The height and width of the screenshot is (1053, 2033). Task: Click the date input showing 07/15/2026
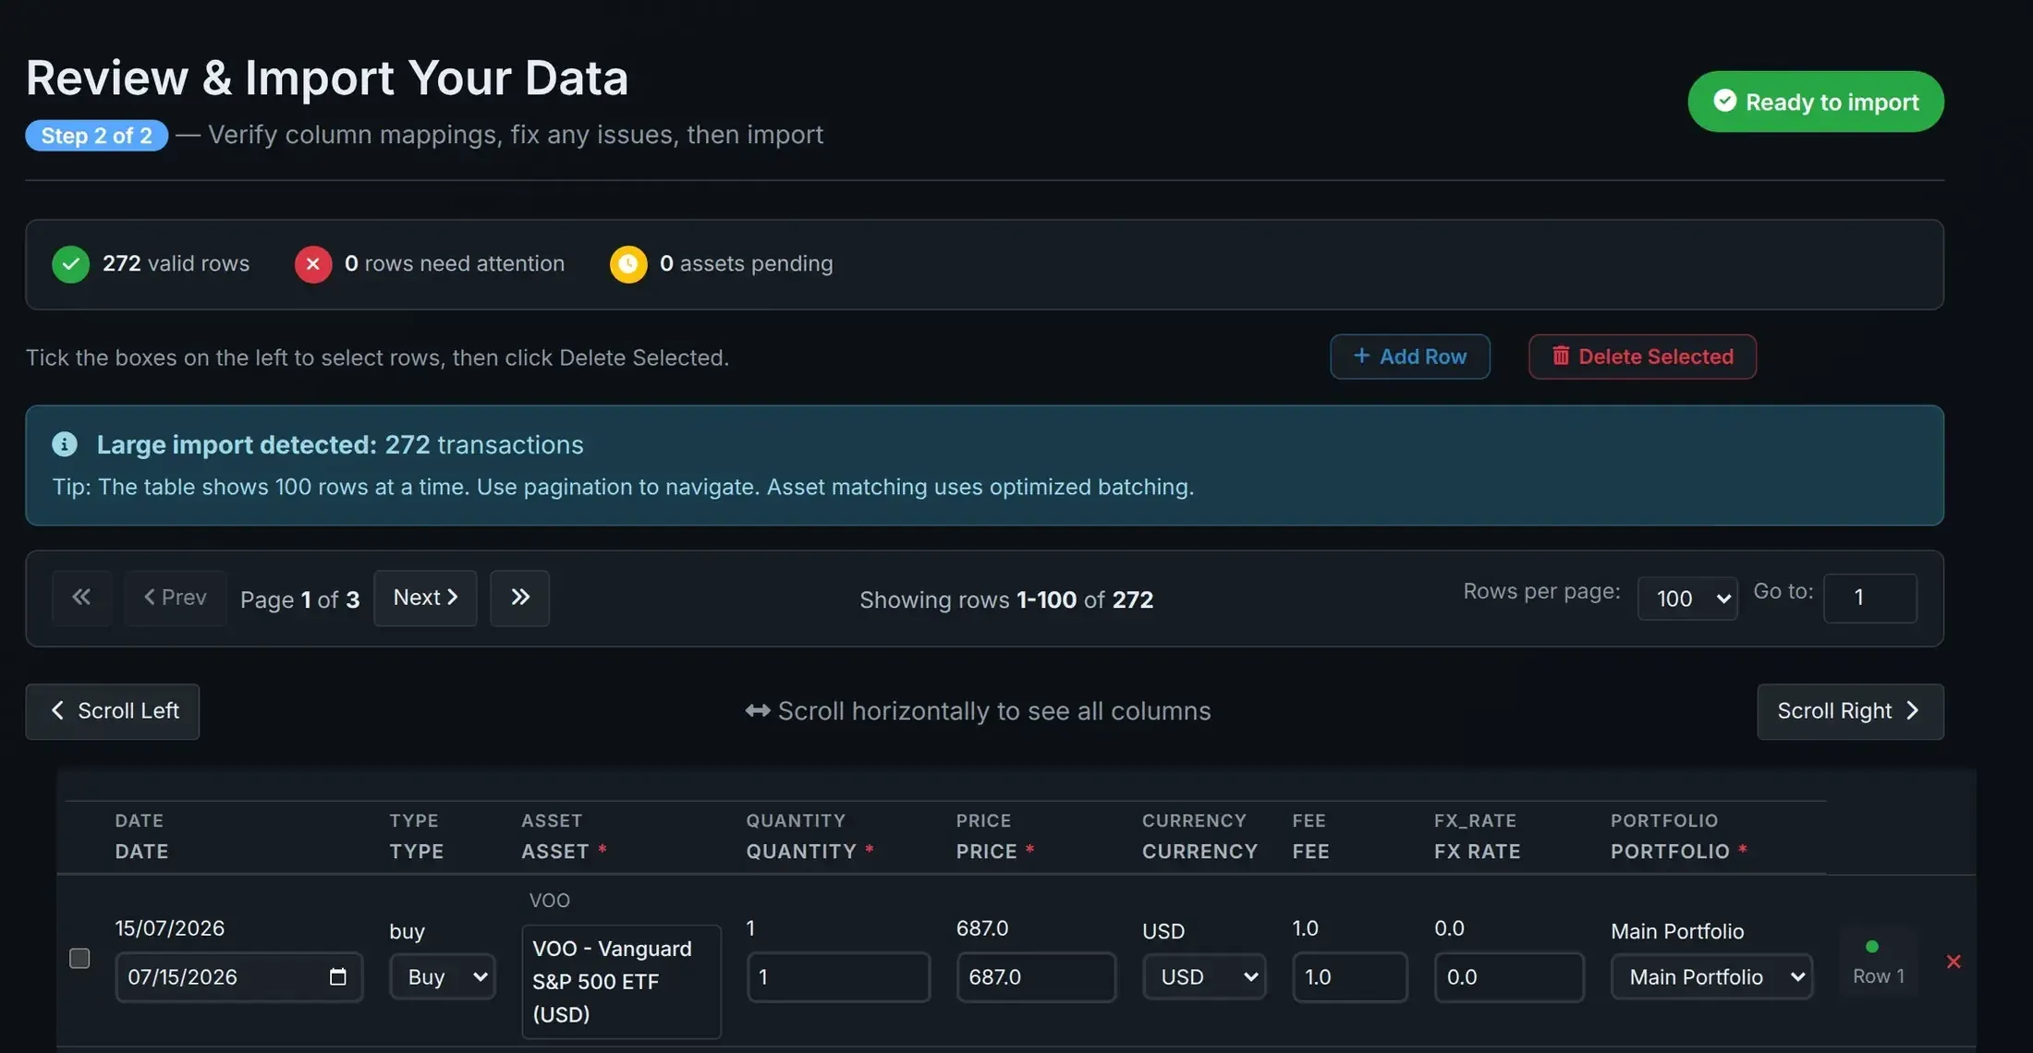239,976
